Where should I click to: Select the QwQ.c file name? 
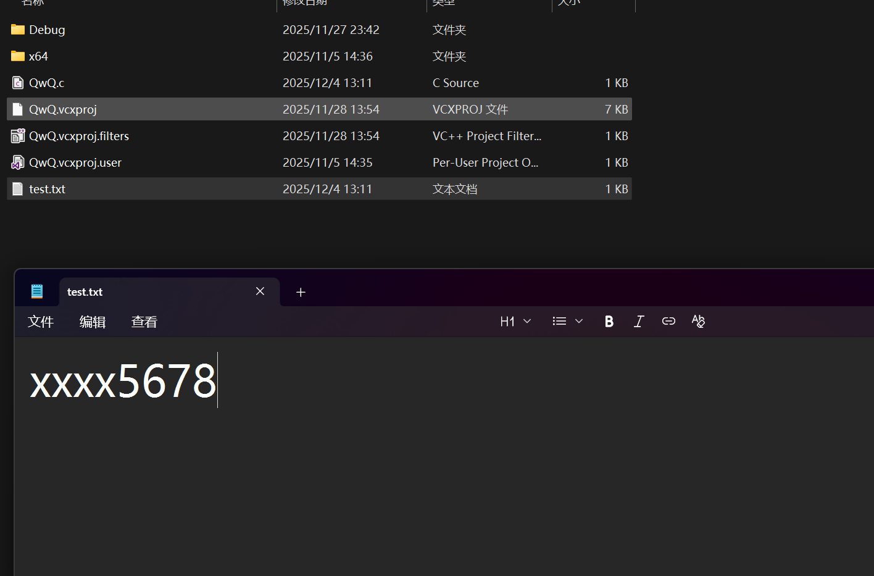click(46, 83)
